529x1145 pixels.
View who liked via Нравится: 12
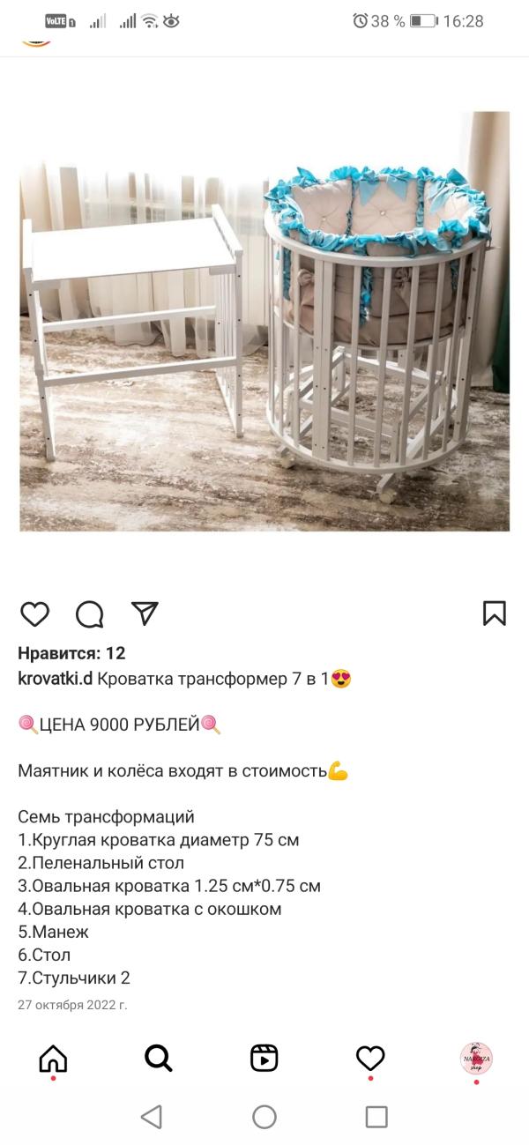coord(71,653)
